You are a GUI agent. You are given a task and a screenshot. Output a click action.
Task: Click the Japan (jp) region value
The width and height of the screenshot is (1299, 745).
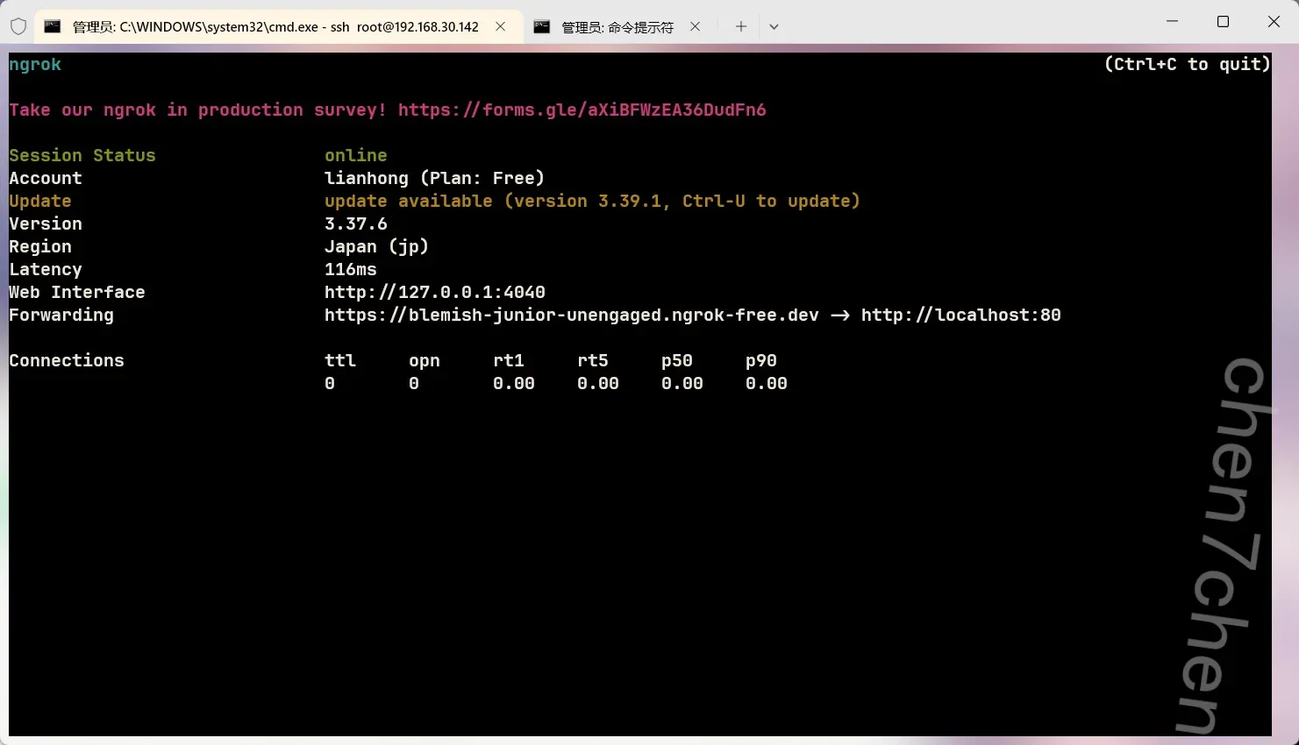coord(377,246)
